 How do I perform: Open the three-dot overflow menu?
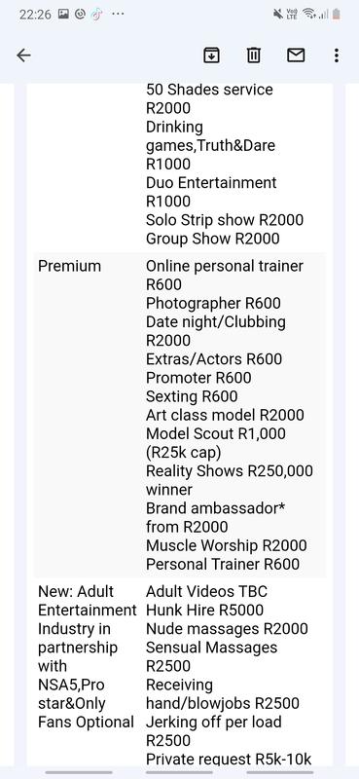(x=337, y=56)
